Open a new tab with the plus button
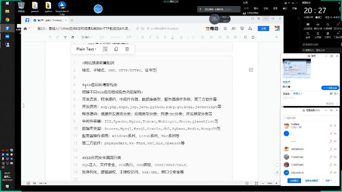Viewport: 342px width, 192px height. 72,20
